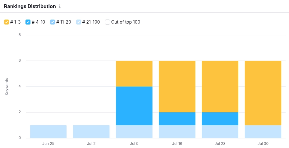Pick the light blue segment of Jul 9
The image size is (289, 148).
coord(134,132)
